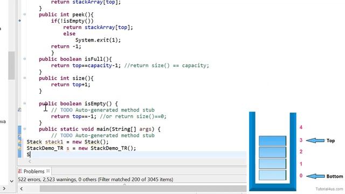This screenshot has width=345, height=194.
Task: Click 'Stack stack1 = new Stack();' line
Action: click(x=67, y=142)
